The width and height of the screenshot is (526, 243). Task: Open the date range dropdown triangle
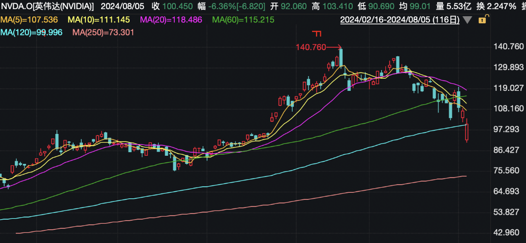coord(468,21)
